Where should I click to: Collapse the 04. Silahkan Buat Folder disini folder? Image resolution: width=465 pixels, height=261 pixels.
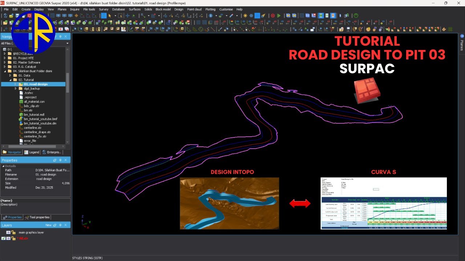[x=5, y=71]
